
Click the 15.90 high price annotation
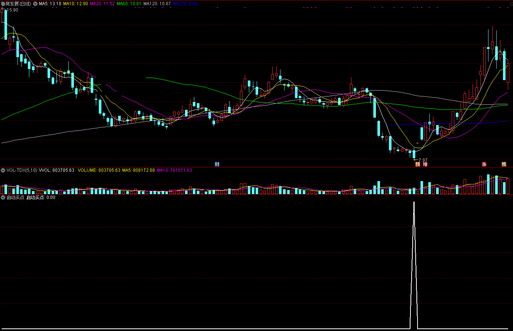click(12, 10)
